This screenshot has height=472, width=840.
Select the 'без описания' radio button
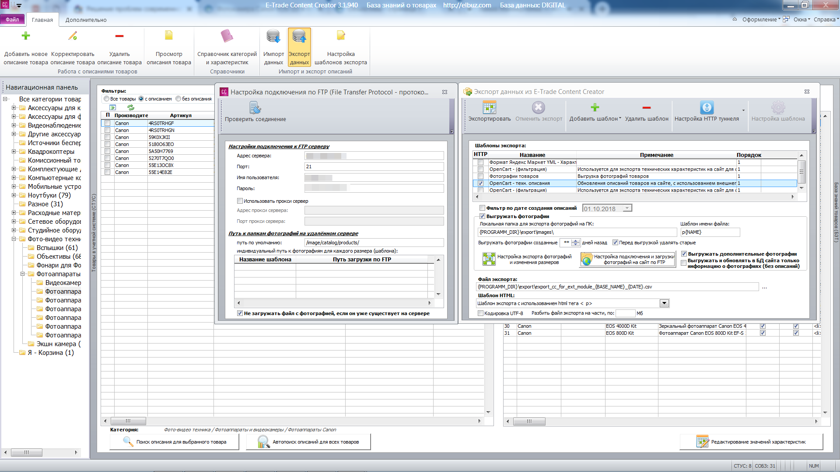pos(178,99)
